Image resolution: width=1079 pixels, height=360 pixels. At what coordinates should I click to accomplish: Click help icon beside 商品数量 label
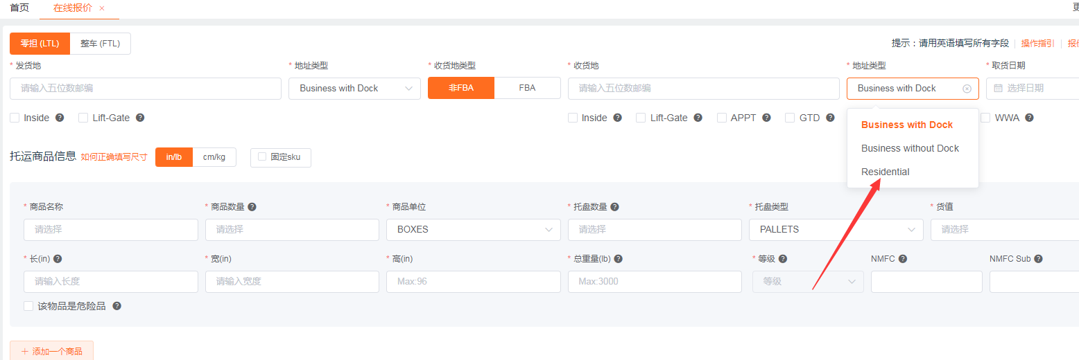point(252,207)
